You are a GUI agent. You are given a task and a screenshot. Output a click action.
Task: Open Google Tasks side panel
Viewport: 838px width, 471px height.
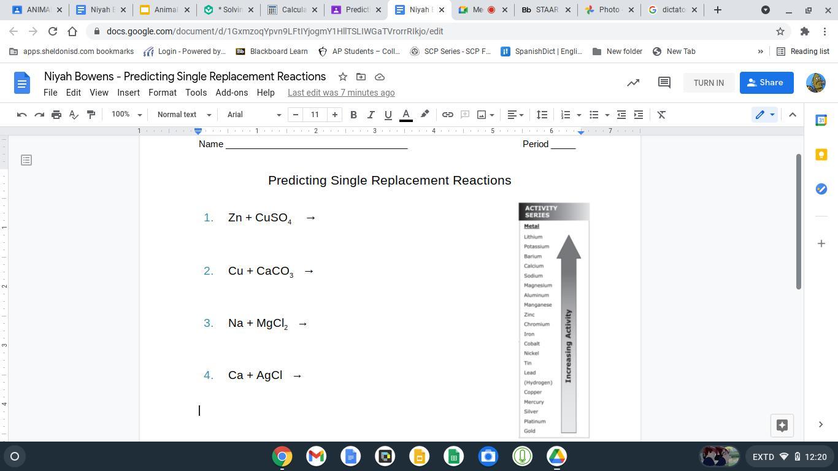(x=821, y=189)
